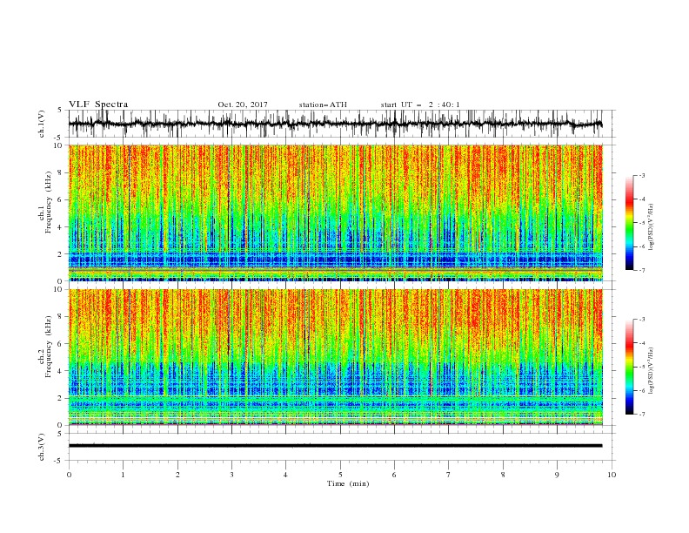689x533 pixels.
Task: Click the "ch.3(V)" axis label
Action: 42,447
